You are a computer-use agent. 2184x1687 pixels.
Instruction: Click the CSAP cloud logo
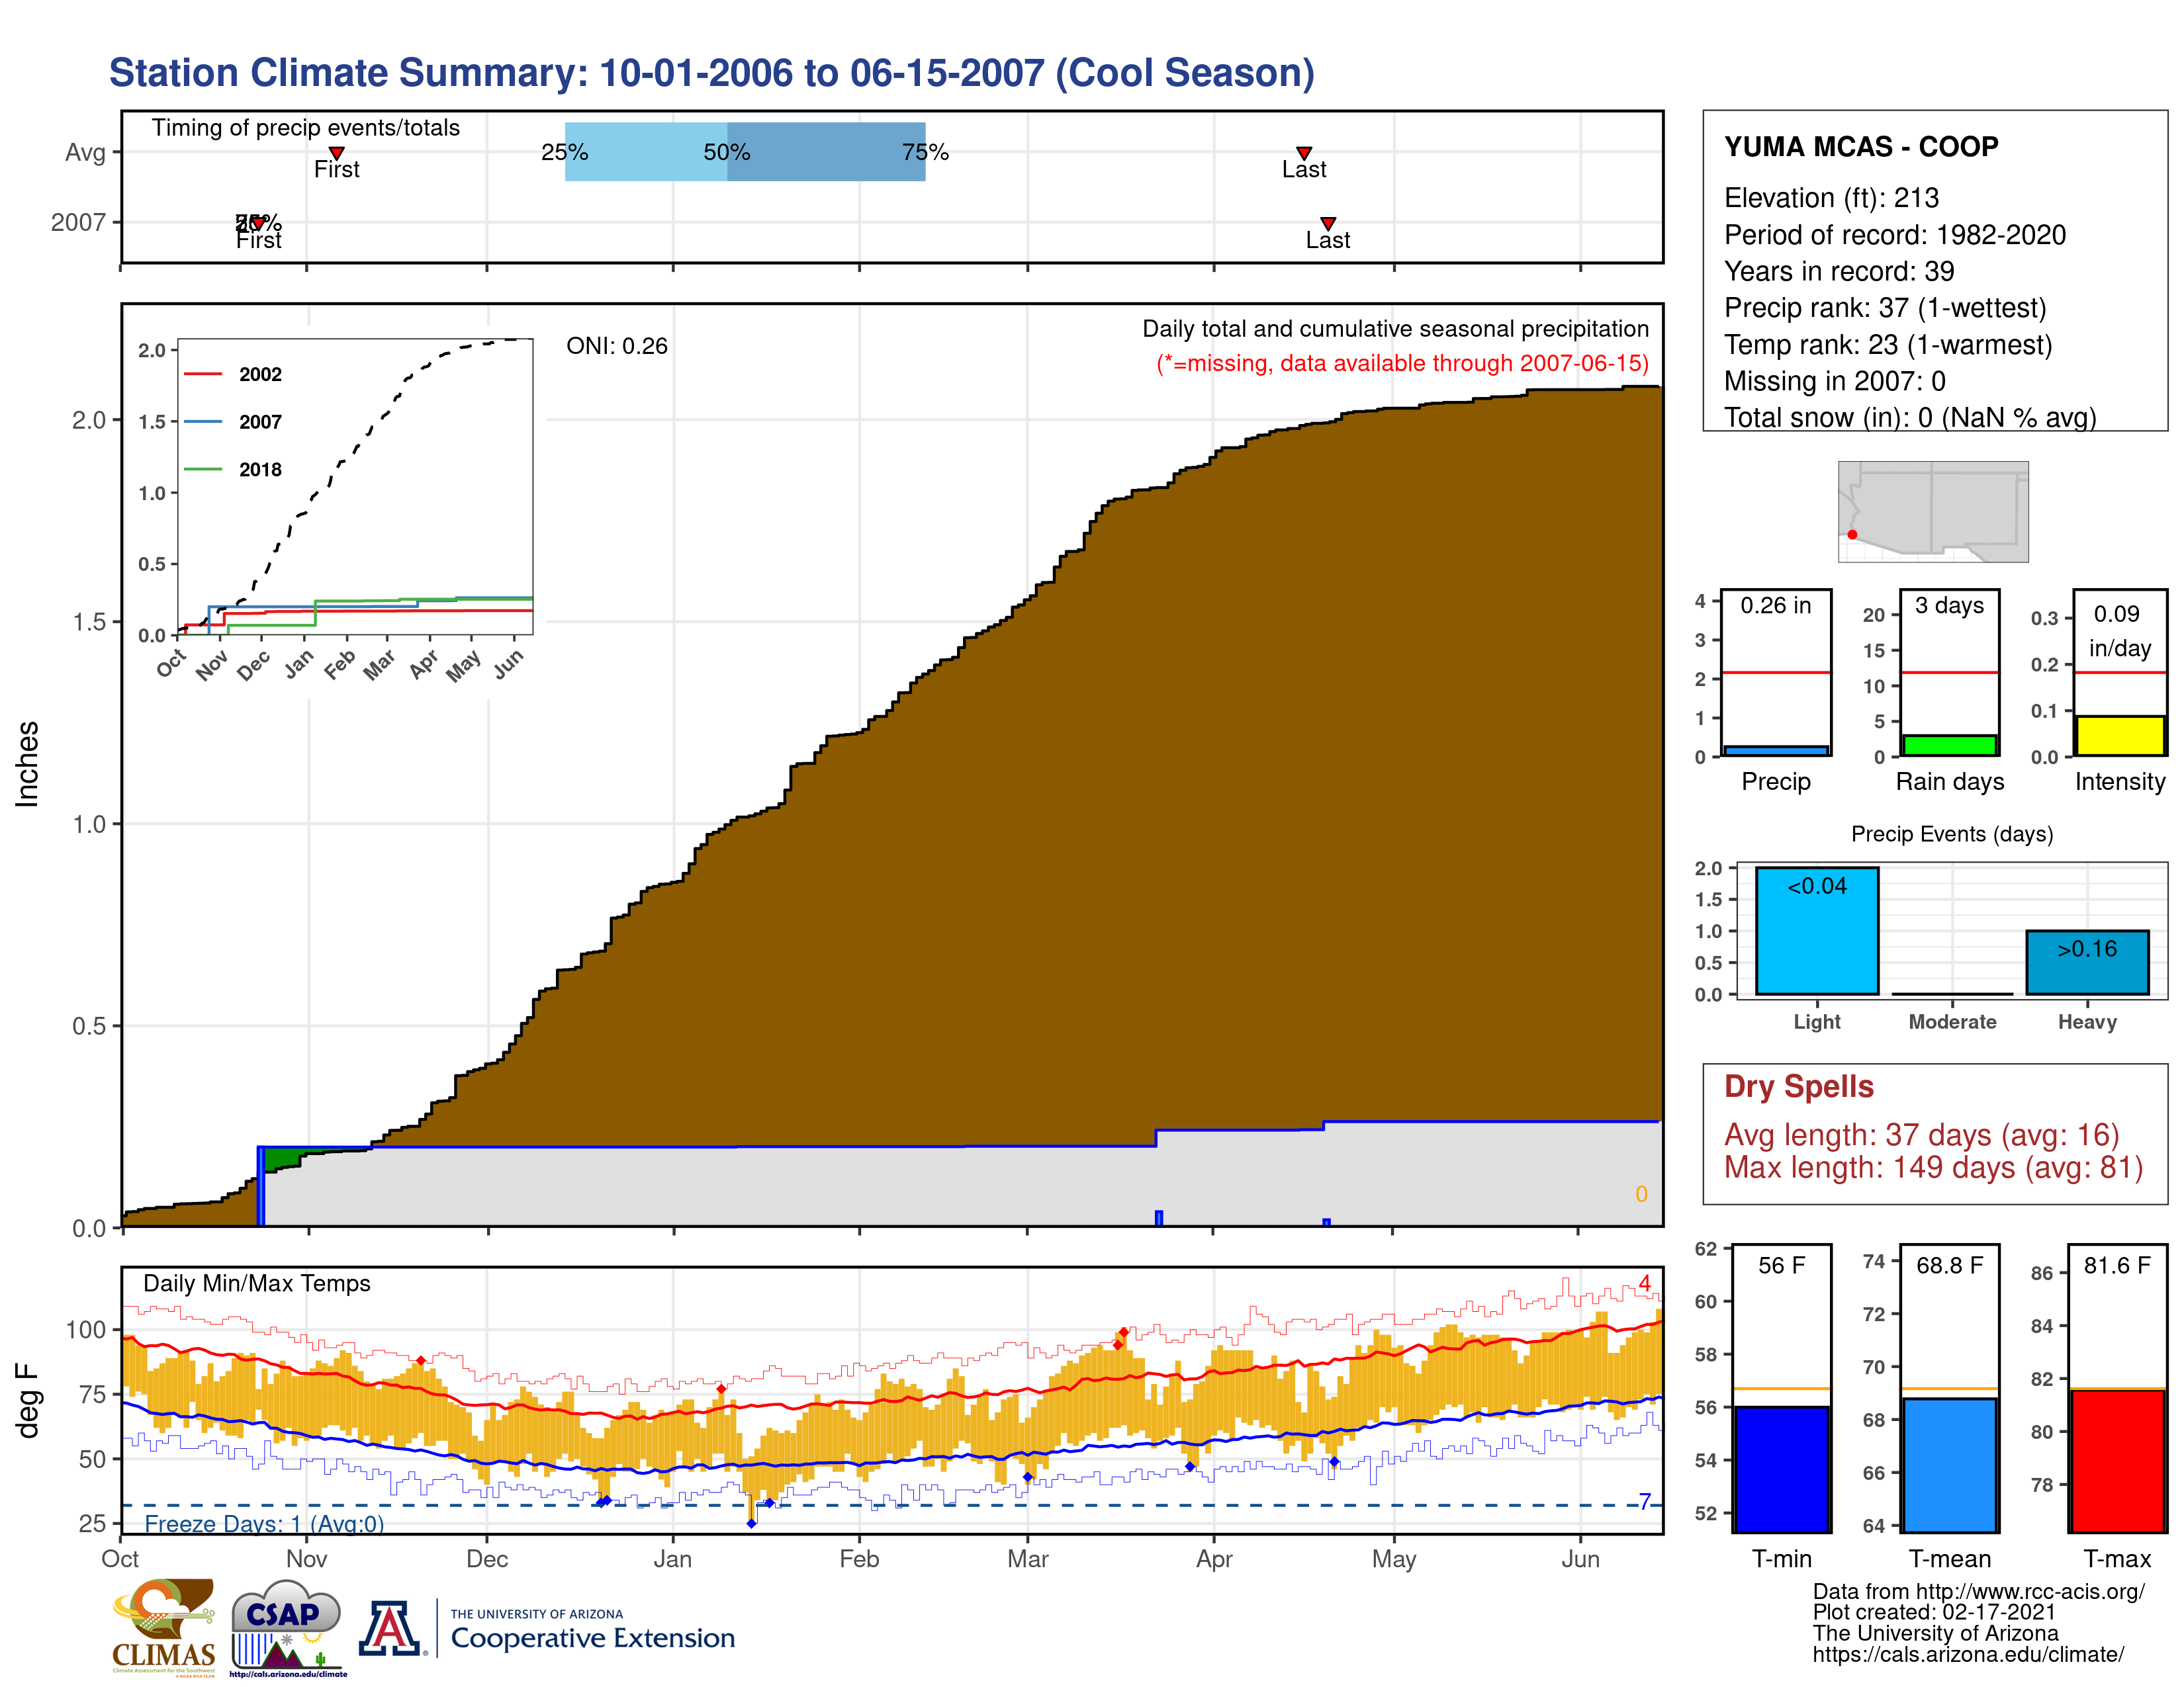pyautogui.click(x=287, y=1628)
